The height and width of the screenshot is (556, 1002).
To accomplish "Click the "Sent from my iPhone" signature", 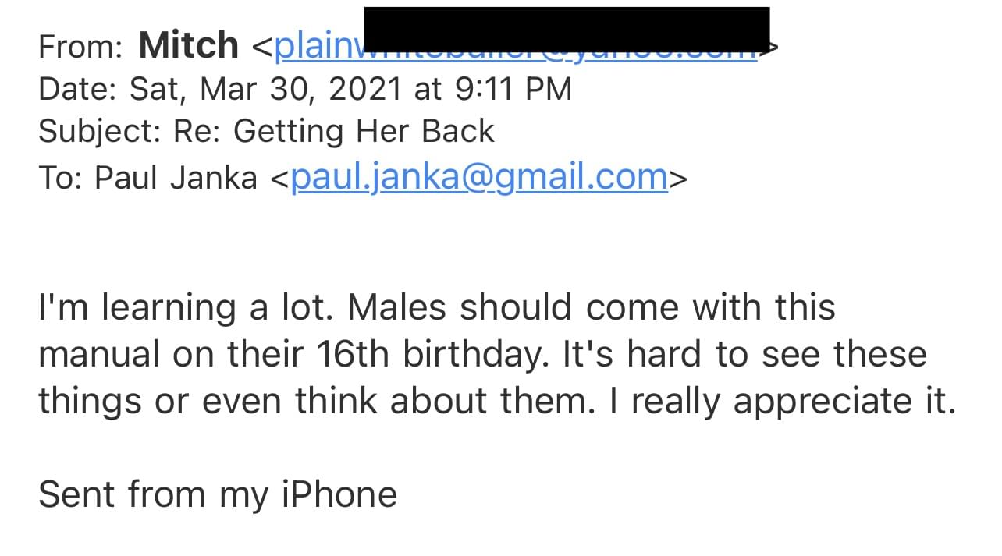I will (218, 494).
